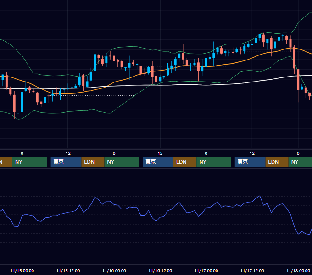This screenshot has width=312, height=275.
Task: Select the 東京 session block on 11/17
Action: click(250, 162)
